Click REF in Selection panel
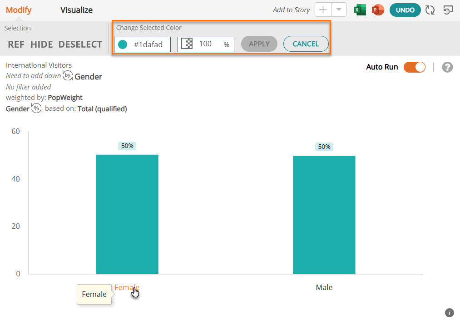460x320 pixels. click(x=16, y=44)
